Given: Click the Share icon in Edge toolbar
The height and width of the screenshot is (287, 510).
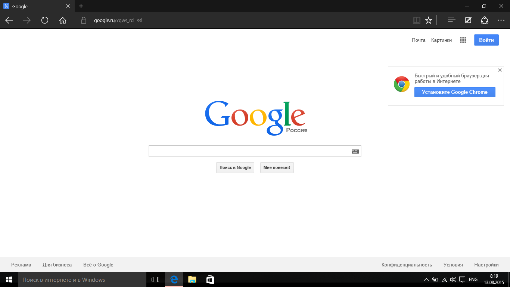Looking at the screenshot, I should click(485, 21).
